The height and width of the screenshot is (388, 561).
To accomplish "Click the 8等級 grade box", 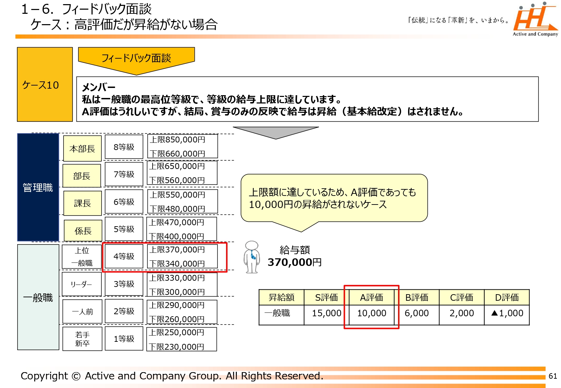I will pyautogui.click(x=124, y=147).
